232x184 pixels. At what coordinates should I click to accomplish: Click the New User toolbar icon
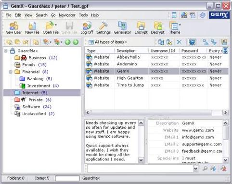(13, 28)
